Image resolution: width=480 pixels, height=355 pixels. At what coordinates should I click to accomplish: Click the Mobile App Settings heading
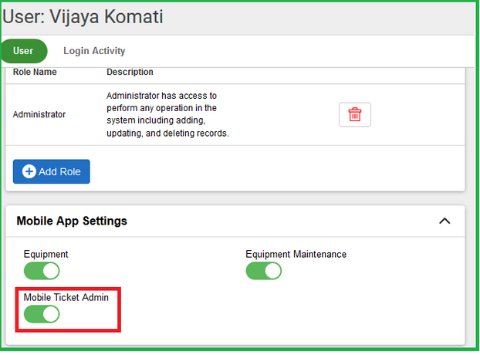pyautogui.click(x=72, y=221)
